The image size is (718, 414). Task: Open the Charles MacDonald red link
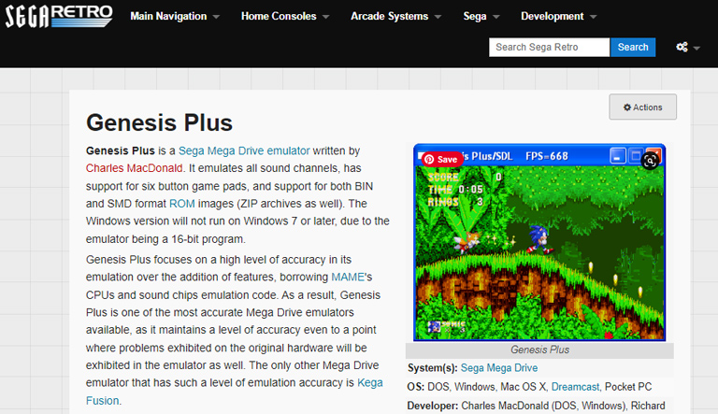135,168
